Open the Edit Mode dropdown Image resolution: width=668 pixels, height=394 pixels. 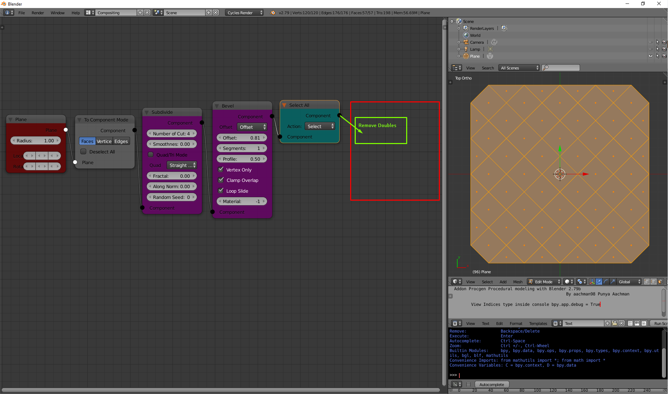[x=544, y=282]
